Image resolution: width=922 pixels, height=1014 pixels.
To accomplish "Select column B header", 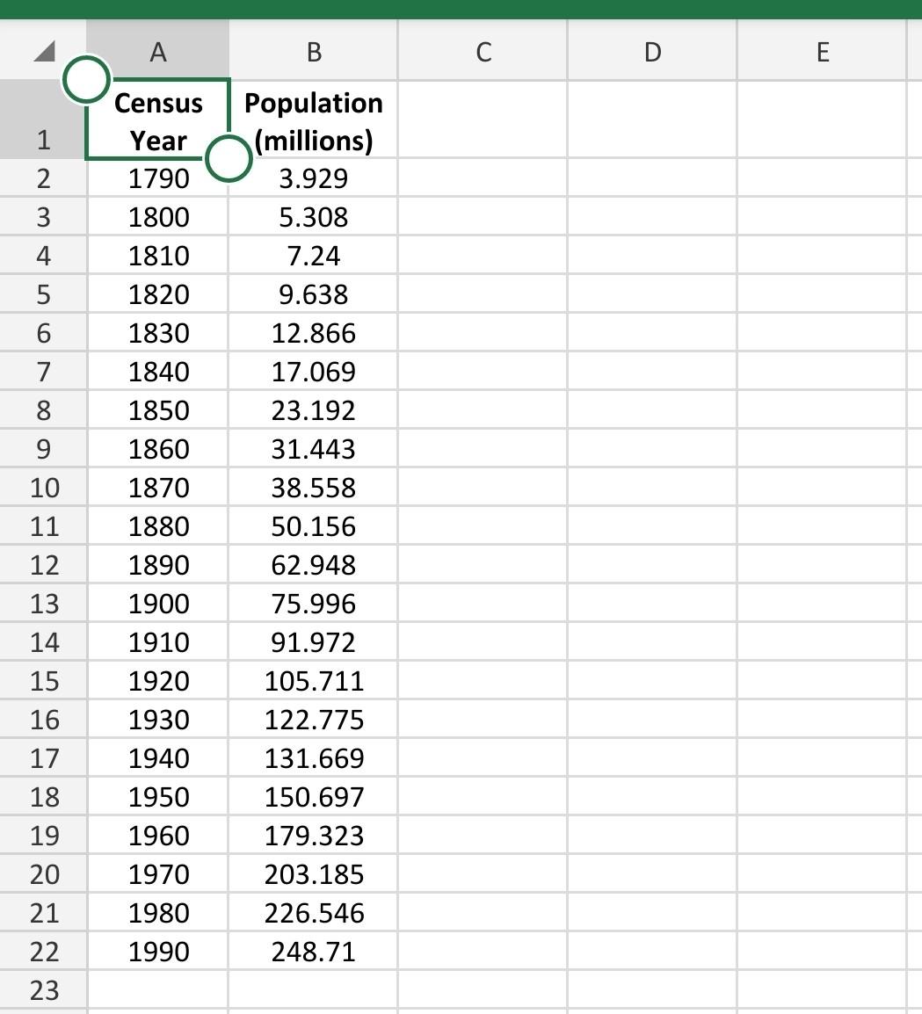I will point(313,50).
